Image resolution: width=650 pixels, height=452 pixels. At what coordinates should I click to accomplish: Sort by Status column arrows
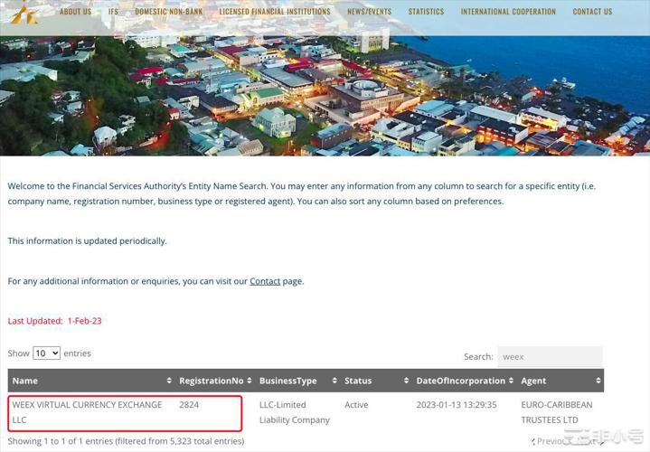click(406, 381)
